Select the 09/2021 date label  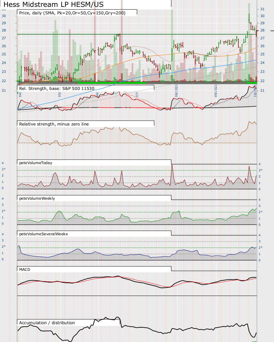tap(216, 91)
